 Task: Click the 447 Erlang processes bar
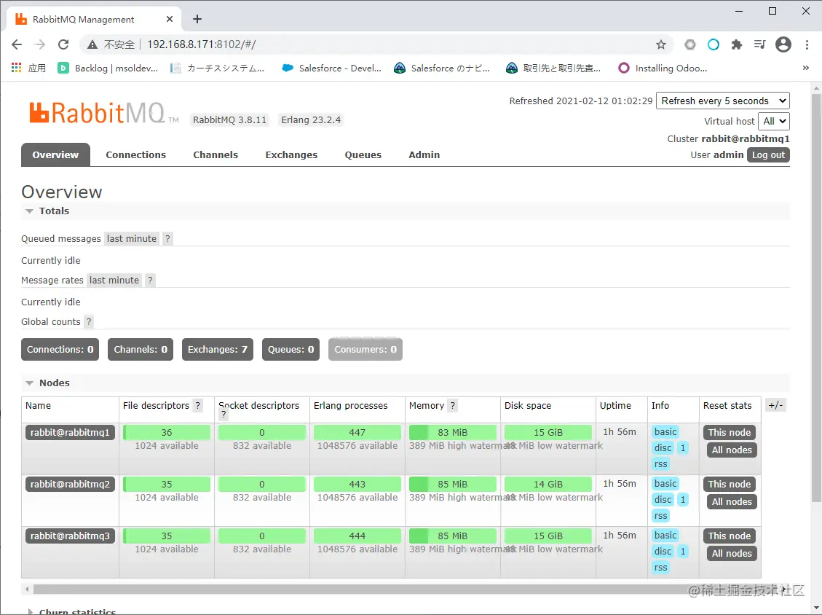357,432
